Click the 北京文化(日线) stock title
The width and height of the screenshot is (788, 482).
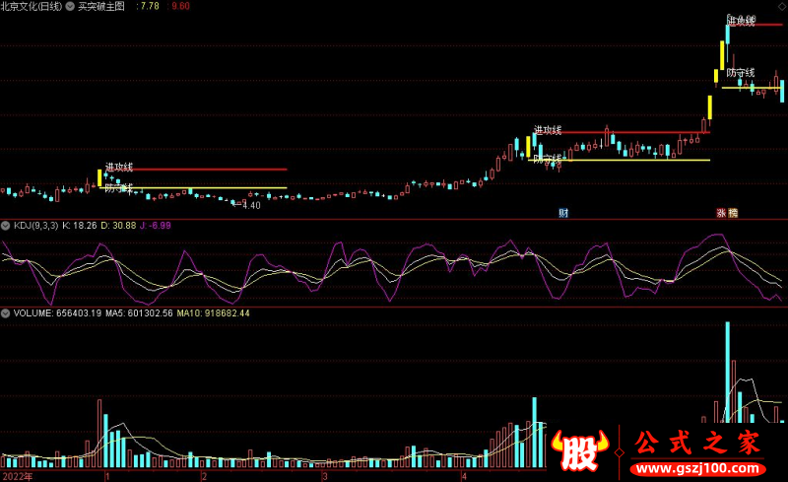coord(32,7)
